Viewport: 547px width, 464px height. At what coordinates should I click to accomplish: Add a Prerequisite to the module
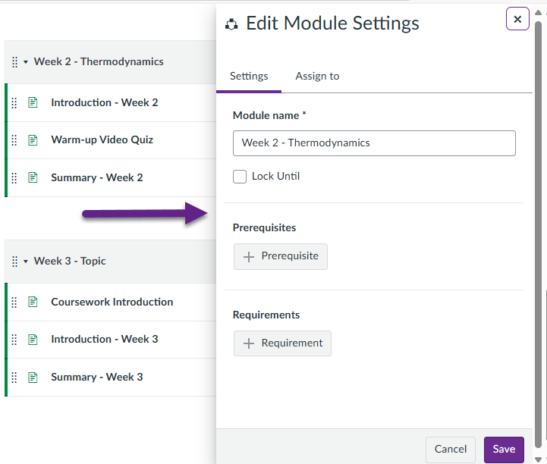(281, 256)
